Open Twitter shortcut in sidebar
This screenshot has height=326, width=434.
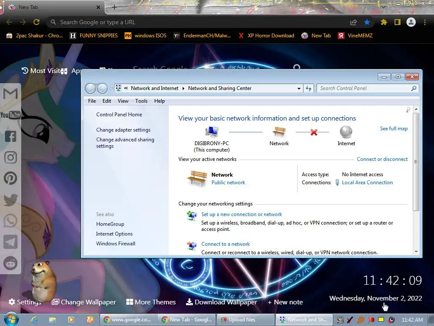tap(11, 200)
